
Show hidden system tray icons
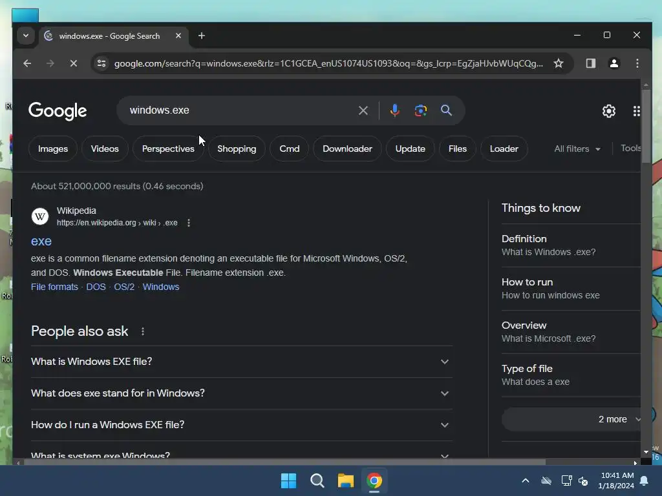tap(526, 480)
